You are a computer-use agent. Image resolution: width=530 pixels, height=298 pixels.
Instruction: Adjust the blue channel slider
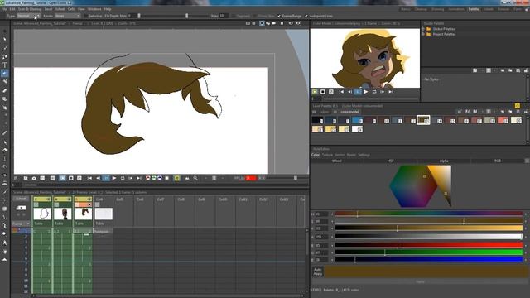pos(429,259)
